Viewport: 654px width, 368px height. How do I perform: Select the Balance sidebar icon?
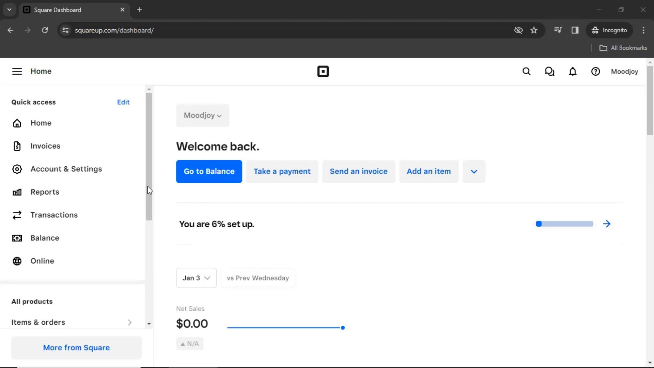[17, 238]
